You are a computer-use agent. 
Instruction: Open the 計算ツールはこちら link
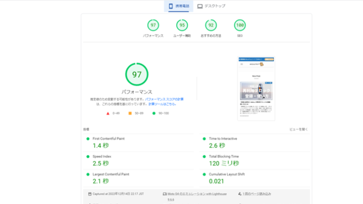pyautogui.click(x=162, y=104)
